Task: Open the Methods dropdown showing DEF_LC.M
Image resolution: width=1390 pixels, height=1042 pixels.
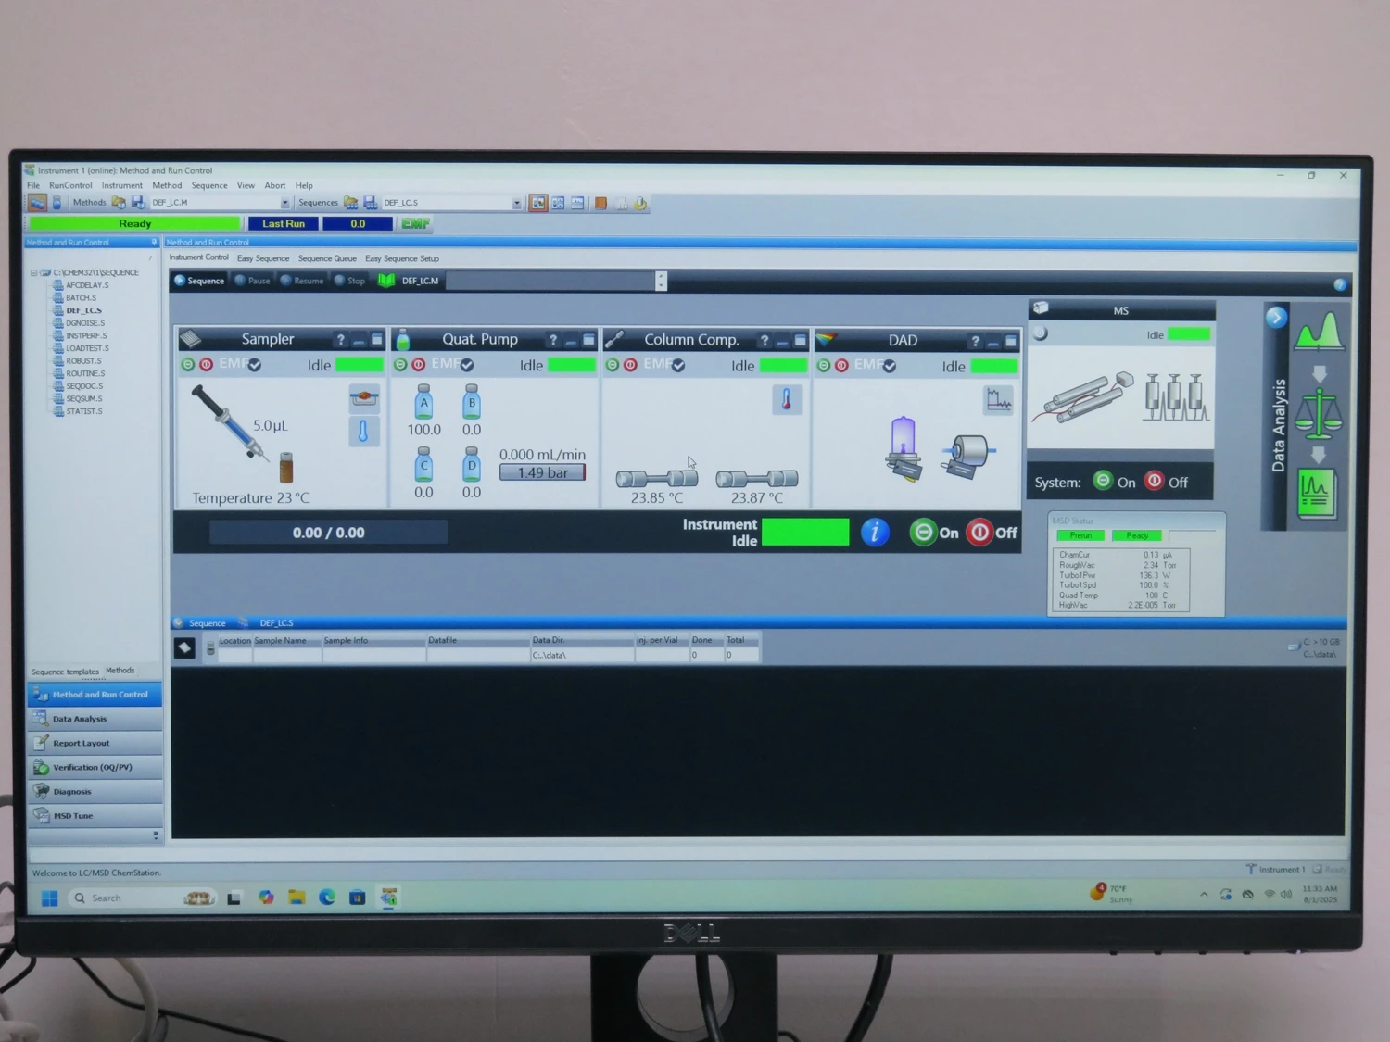Action: pos(284,203)
